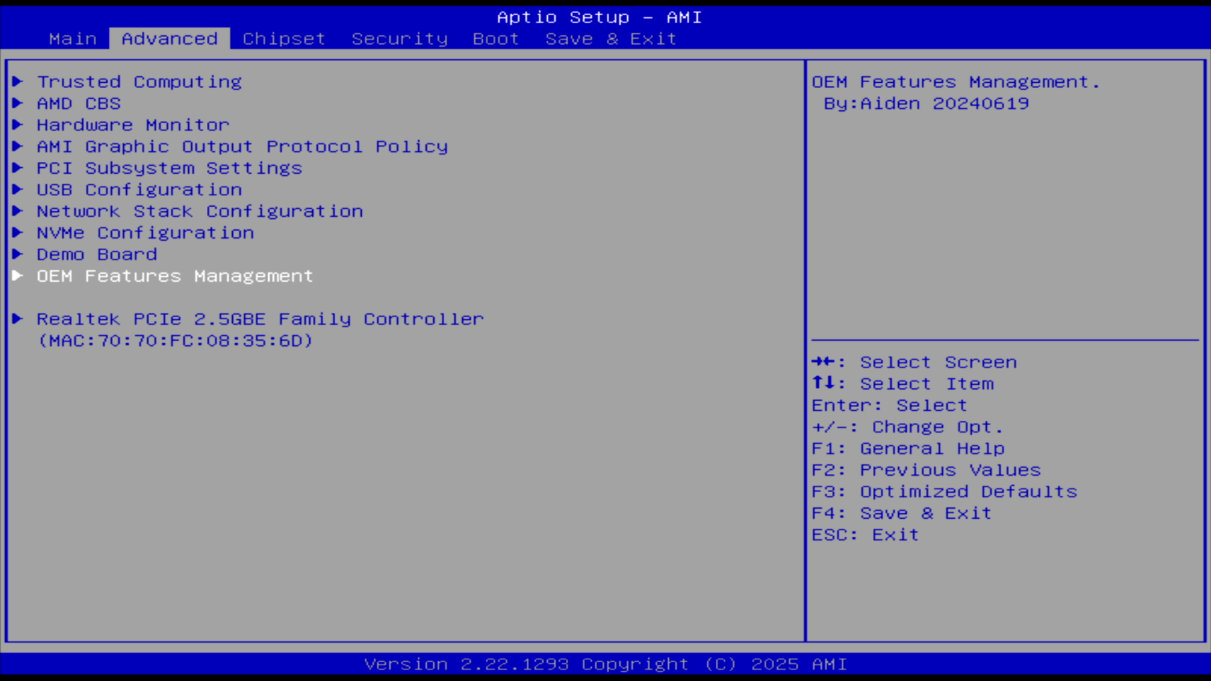Click the +/-: Change Opt. hint
Image resolution: width=1211 pixels, height=681 pixels.
[908, 427]
